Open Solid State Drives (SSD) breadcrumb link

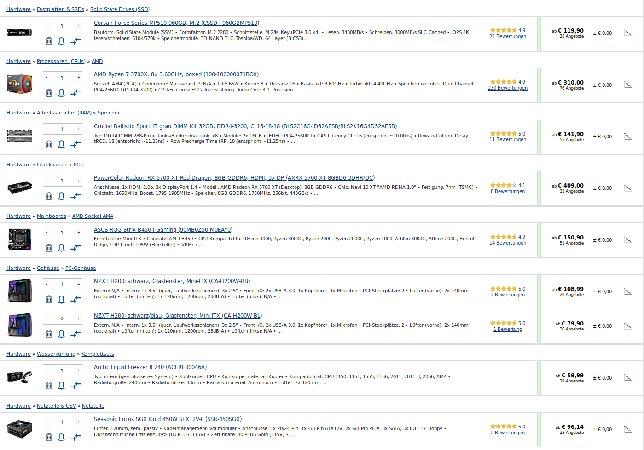120,9
